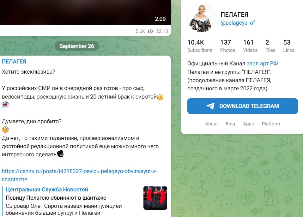Click the wide-eyed emoji under Думаете line
Screen dimensions: 303x217
pyautogui.click(x=5, y=129)
